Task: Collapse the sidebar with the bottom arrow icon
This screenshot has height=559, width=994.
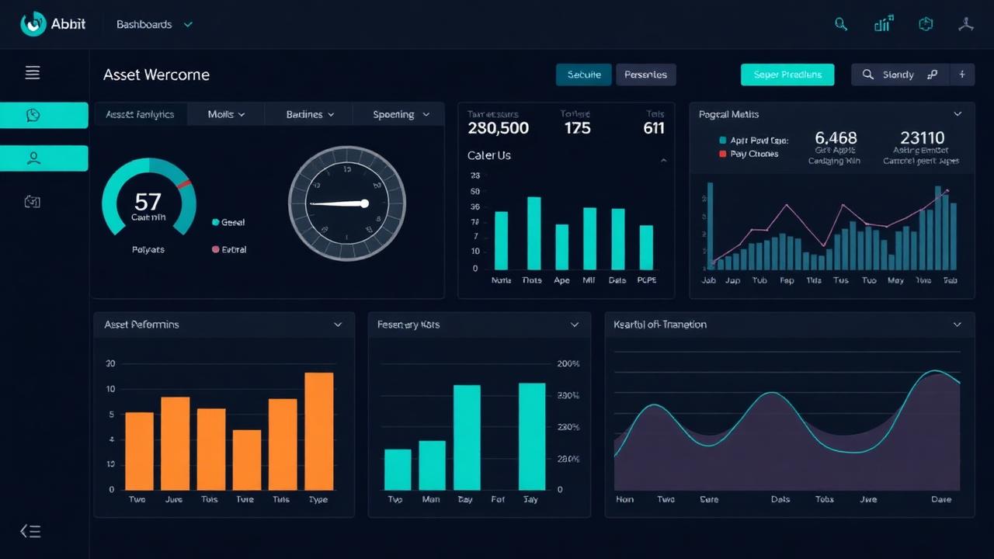Action: coord(30,531)
